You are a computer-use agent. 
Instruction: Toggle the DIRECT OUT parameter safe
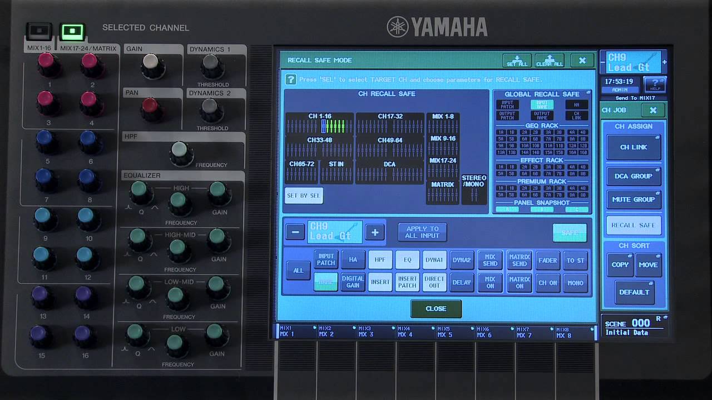434,282
